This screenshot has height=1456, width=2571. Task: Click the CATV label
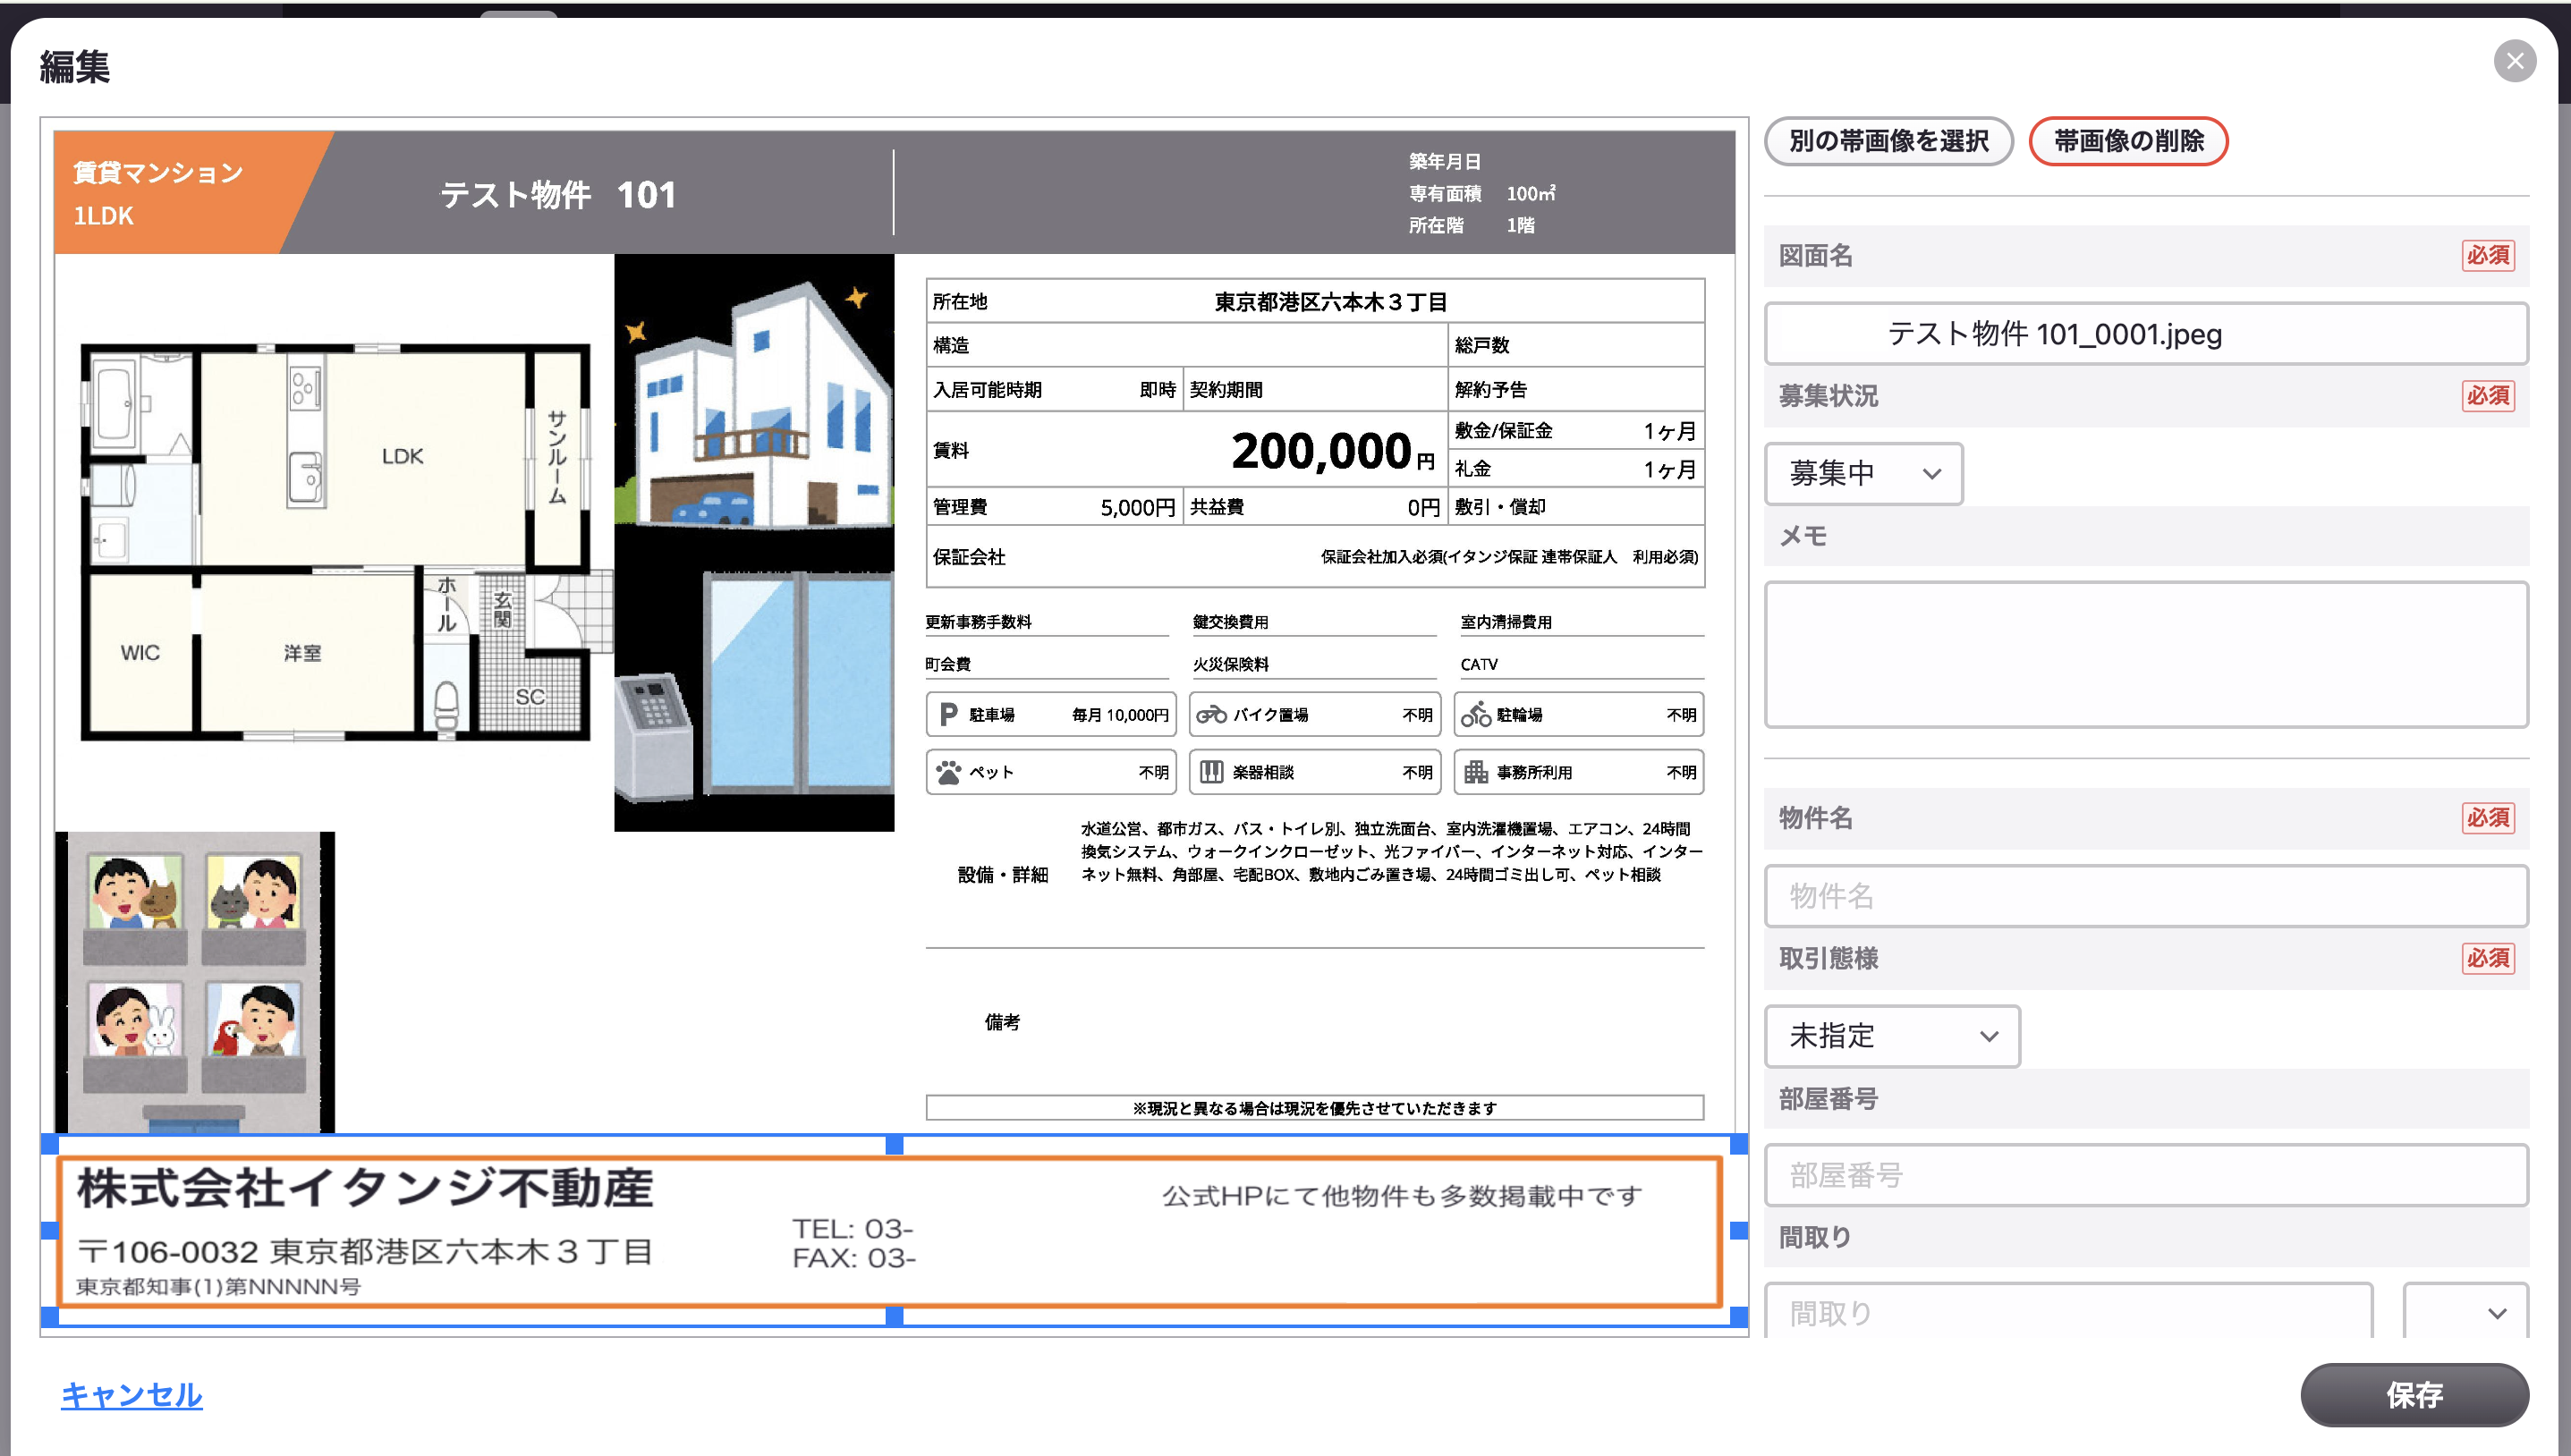(1479, 664)
